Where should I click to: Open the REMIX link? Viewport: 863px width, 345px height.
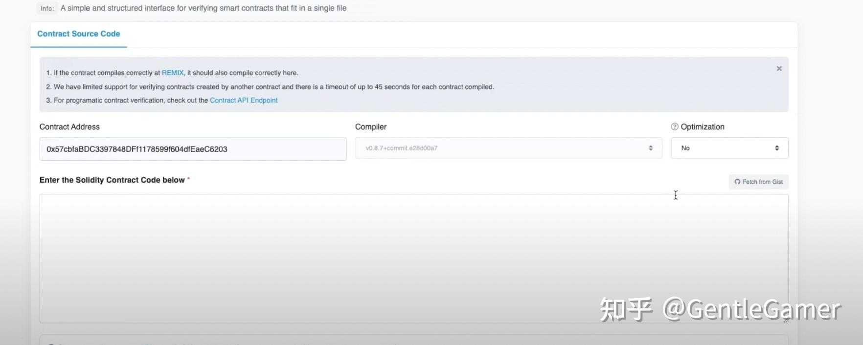tap(173, 73)
